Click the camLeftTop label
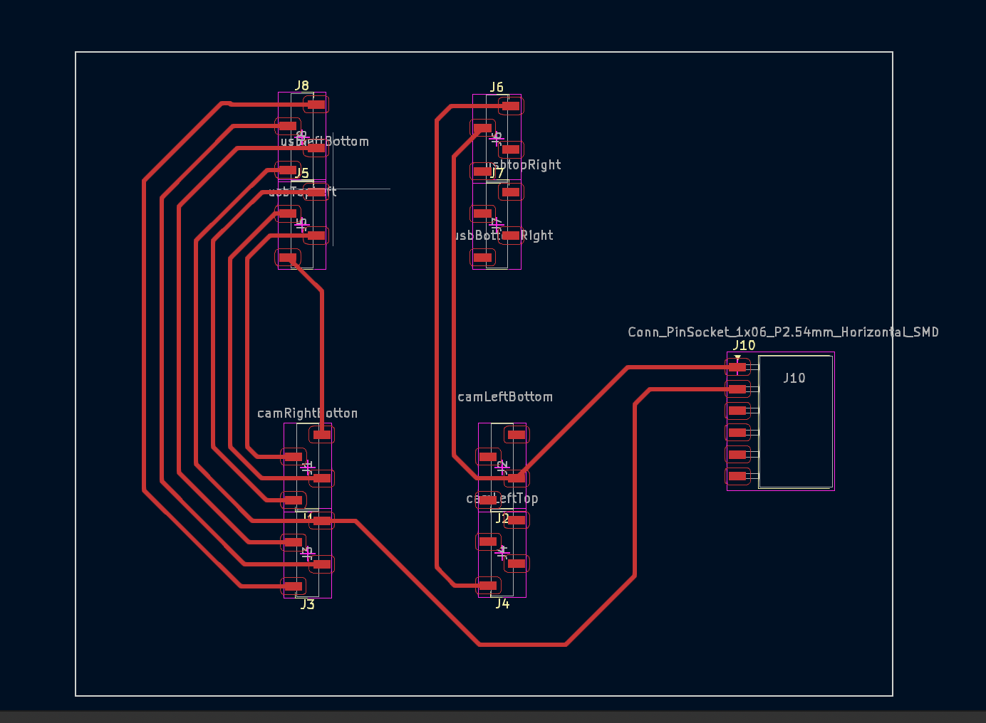The image size is (986, 723). 502,498
